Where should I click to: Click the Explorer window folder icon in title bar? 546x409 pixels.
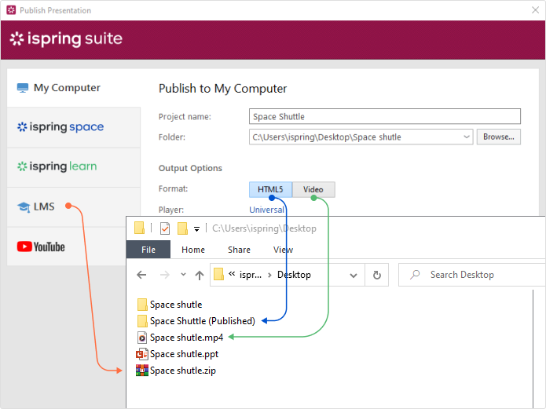(139, 228)
